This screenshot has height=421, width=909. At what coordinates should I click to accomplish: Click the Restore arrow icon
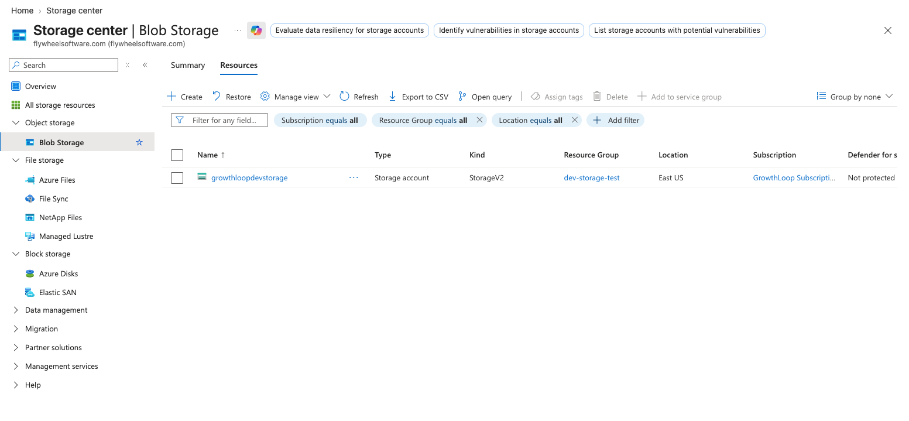point(217,96)
